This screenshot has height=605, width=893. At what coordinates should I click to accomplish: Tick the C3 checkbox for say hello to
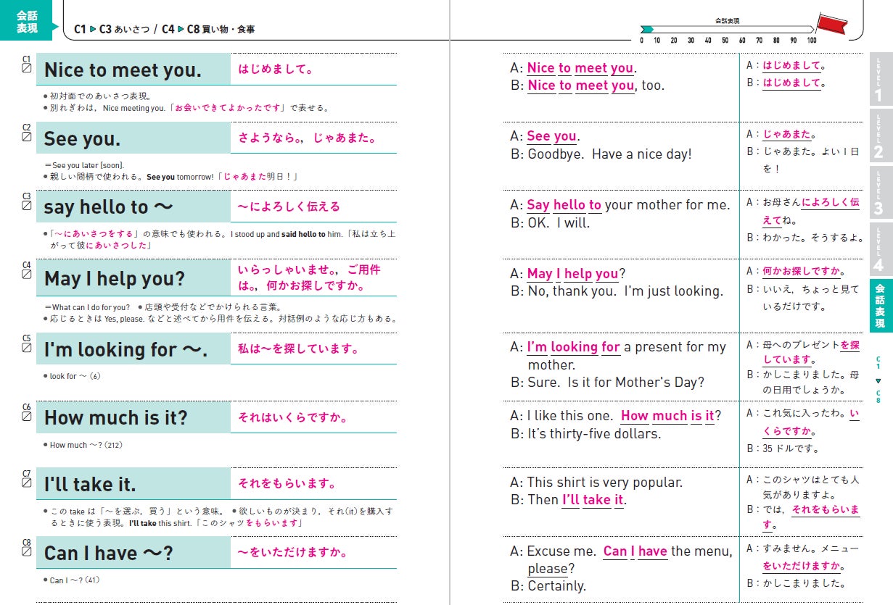[x=27, y=205]
